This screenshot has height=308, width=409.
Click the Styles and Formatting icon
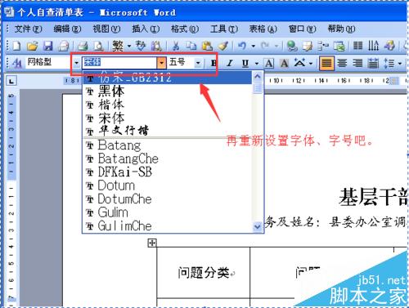tap(17, 63)
